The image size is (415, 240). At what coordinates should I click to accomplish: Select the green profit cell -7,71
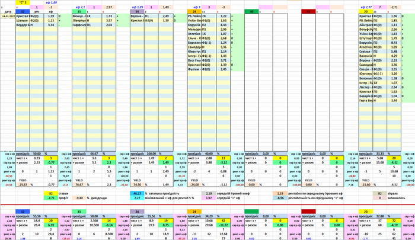(51, 198)
